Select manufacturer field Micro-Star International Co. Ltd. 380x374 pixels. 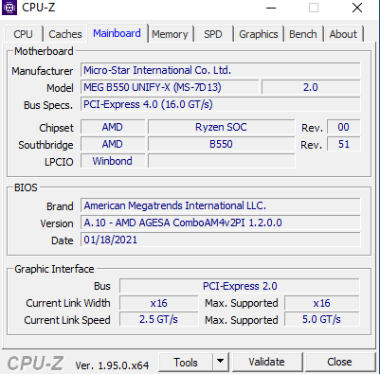[221, 70]
